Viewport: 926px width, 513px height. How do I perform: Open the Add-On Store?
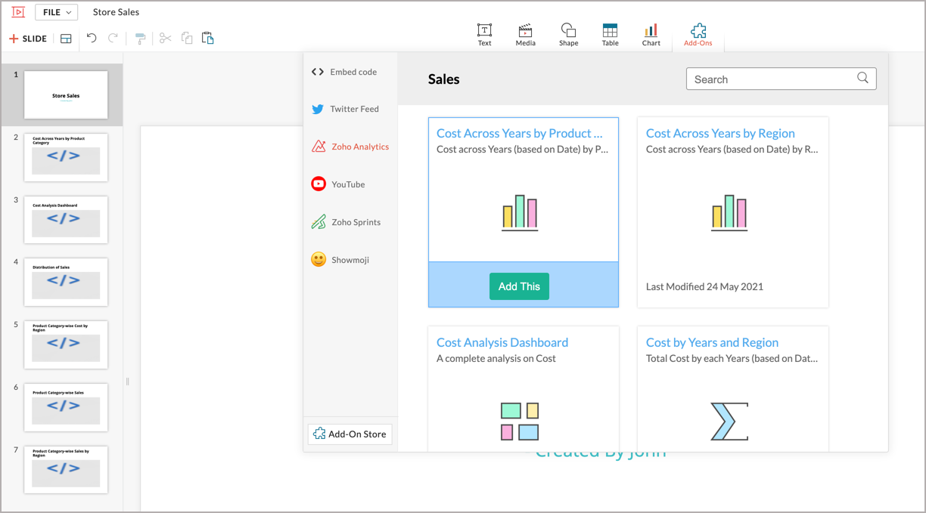(x=350, y=434)
